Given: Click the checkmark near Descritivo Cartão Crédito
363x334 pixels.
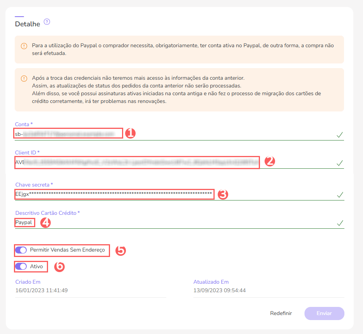Looking at the screenshot, I should (340, 224).
